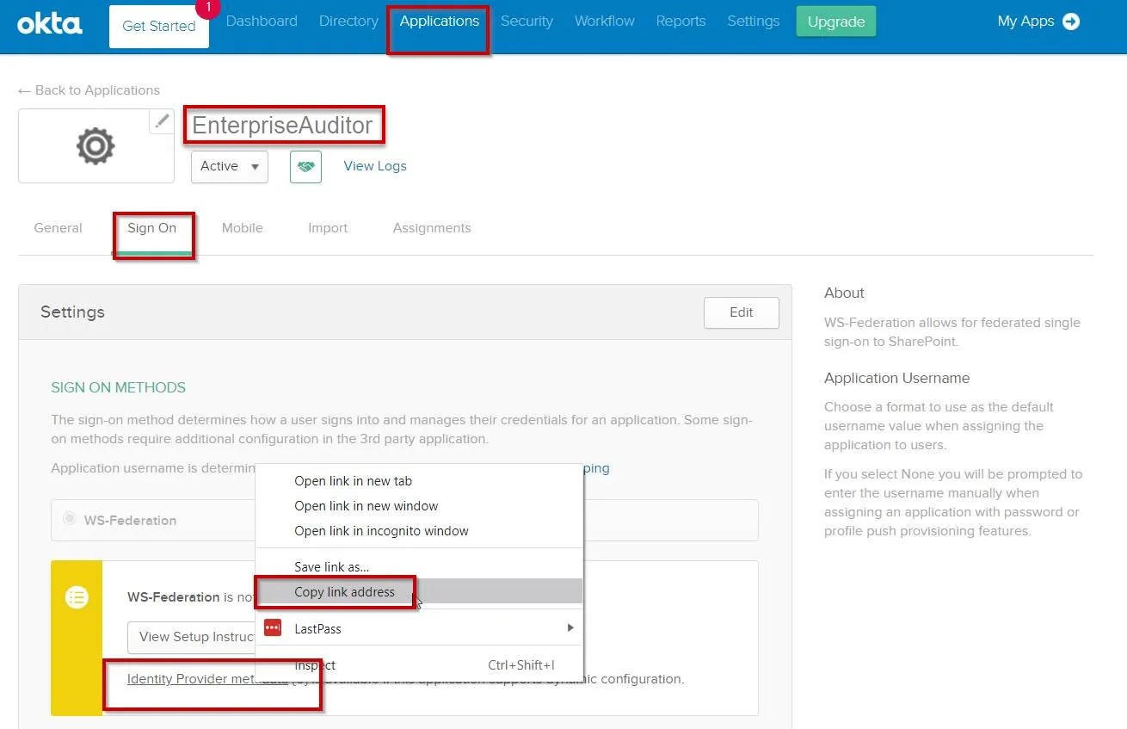The width and height of the screenshot is (1127, 729).
Task: Click the gear application logo thumbnail
Action: click(95, 146)
